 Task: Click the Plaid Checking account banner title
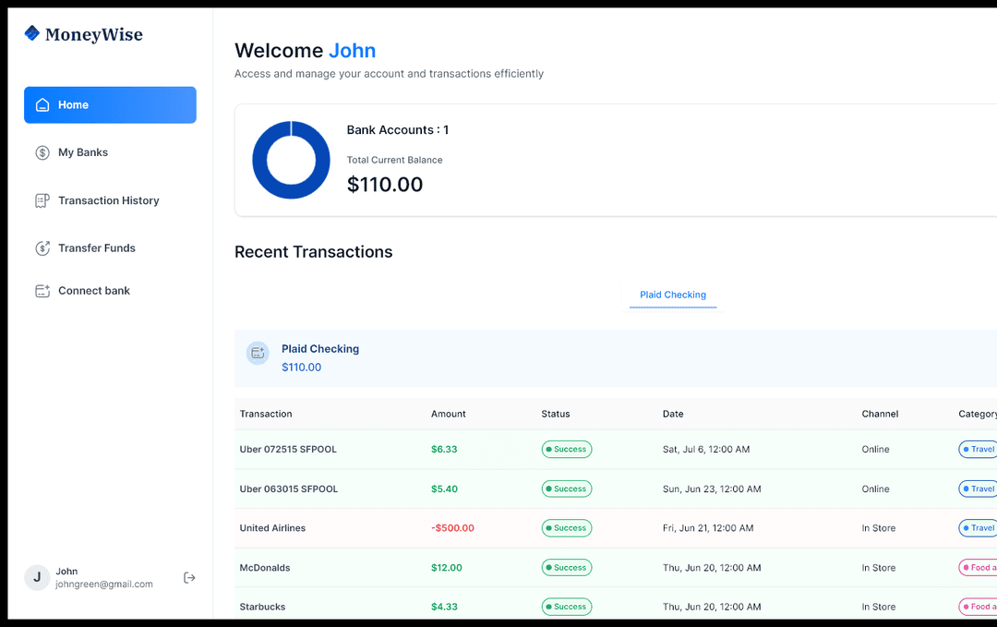[320, 348]
